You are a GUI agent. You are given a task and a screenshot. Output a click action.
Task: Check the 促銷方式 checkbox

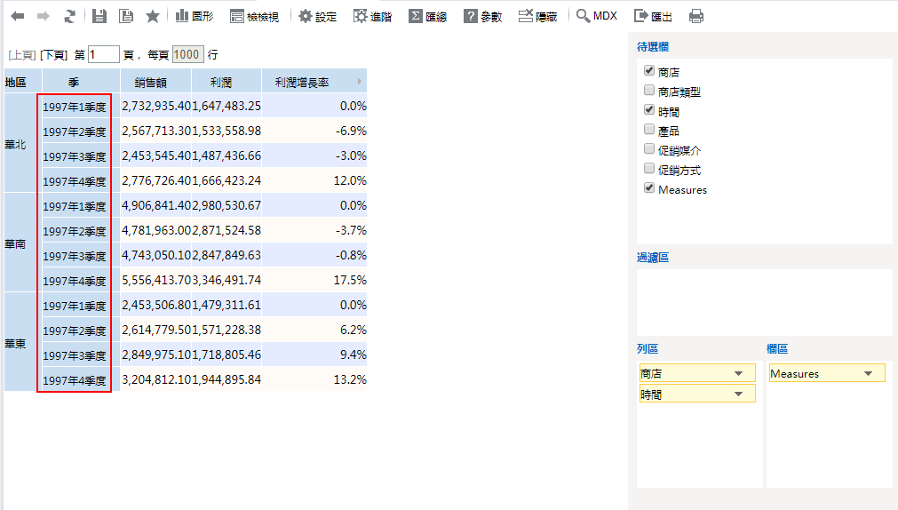click(x=649, y=169)
